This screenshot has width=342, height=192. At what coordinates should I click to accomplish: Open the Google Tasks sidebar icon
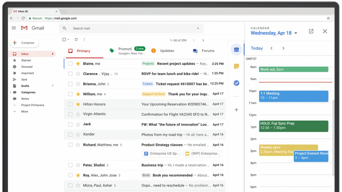click(236, 83)
